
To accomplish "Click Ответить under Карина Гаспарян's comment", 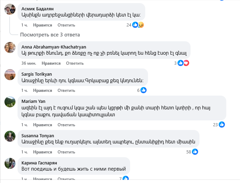I will pos(66,179).
